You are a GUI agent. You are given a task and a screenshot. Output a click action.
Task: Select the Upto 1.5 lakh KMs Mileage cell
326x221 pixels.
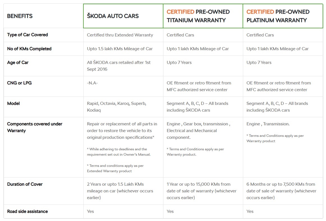click(x=120, y=49)
